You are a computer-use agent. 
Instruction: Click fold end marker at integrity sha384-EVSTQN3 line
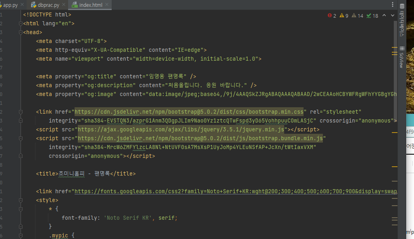(21, 121)
